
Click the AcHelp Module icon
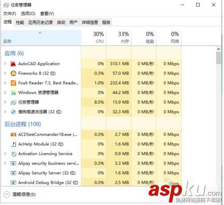pyautogui.click(x=13, y=144)
